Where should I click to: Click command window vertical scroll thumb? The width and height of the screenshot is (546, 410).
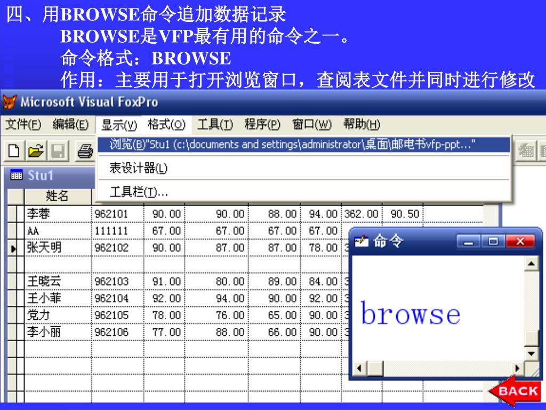point(532,338)
